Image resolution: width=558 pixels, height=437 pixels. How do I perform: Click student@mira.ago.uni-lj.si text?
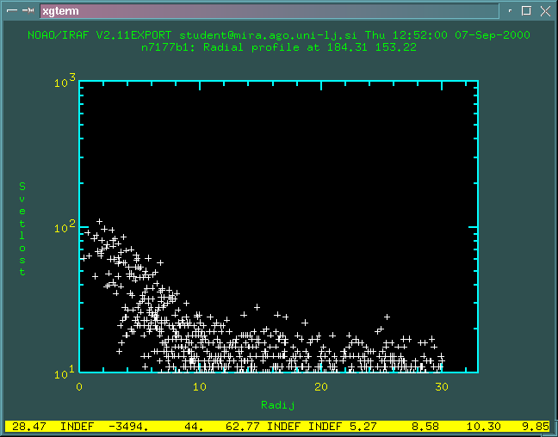click(x=269, y=35)
